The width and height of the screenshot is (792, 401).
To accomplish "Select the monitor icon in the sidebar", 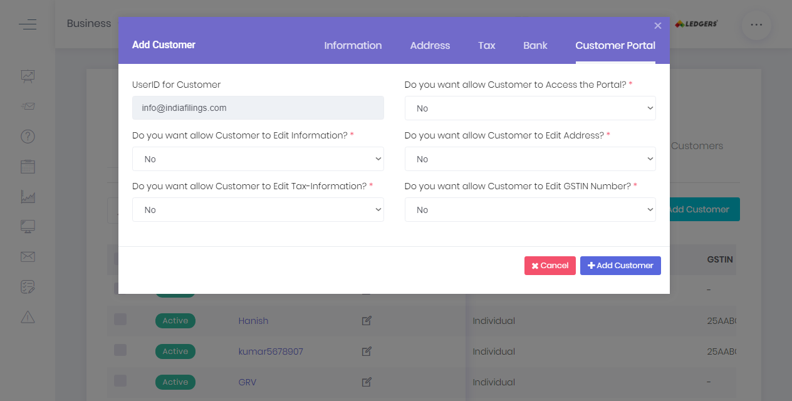I will 28,226.
